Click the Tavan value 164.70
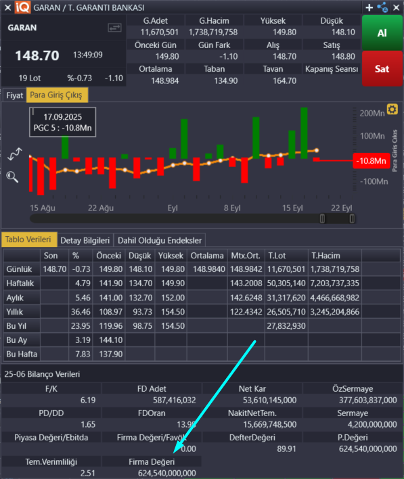 [284, 81]
